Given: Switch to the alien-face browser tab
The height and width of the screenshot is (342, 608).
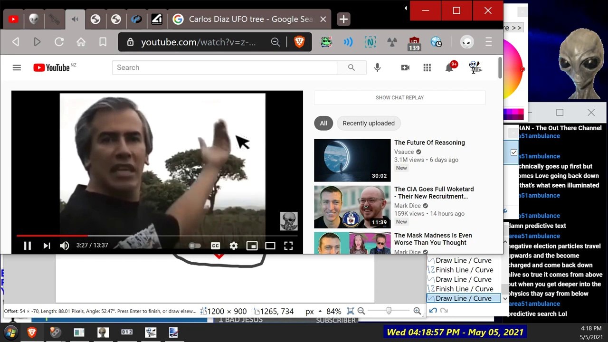Looking at the screenshot, I should tap(34, 19).
